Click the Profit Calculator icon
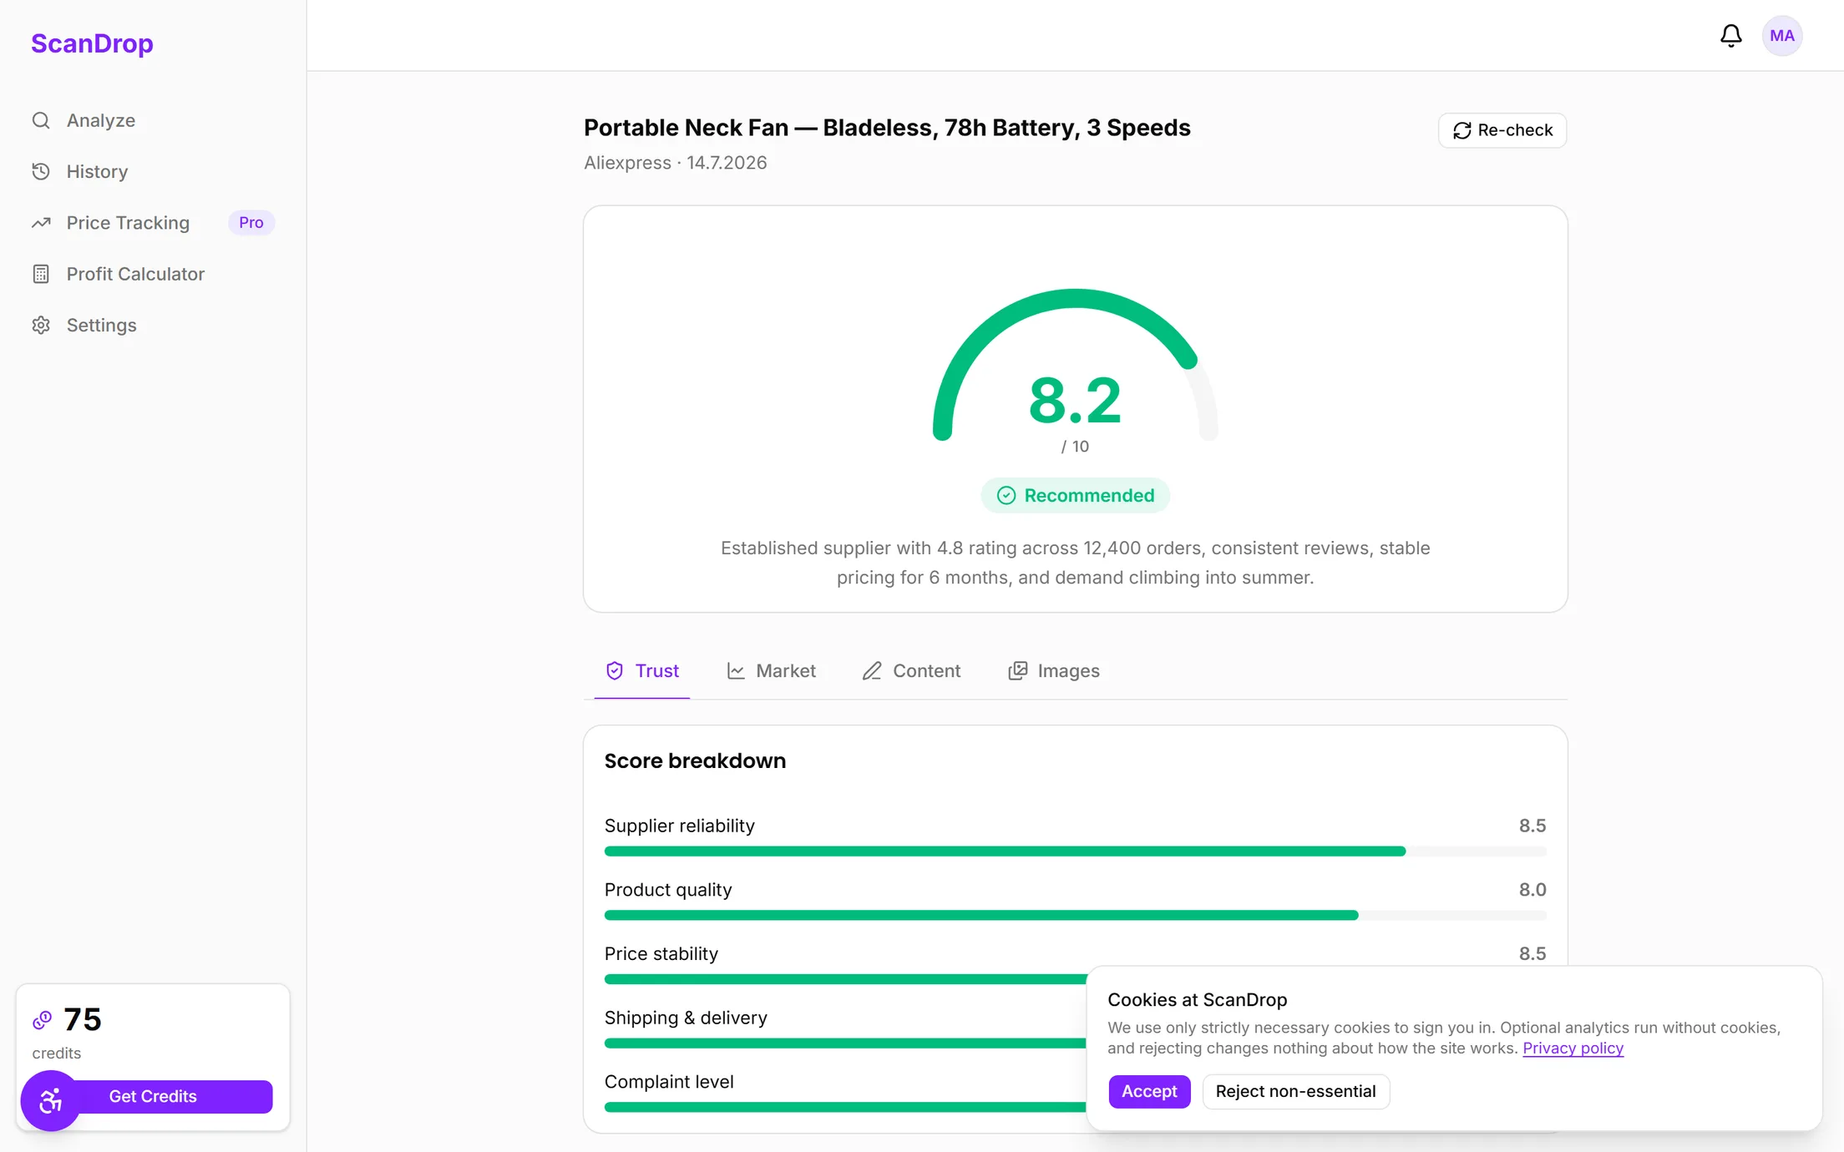This screenshot has height=1152, width=1844. [x=41, y=274]
